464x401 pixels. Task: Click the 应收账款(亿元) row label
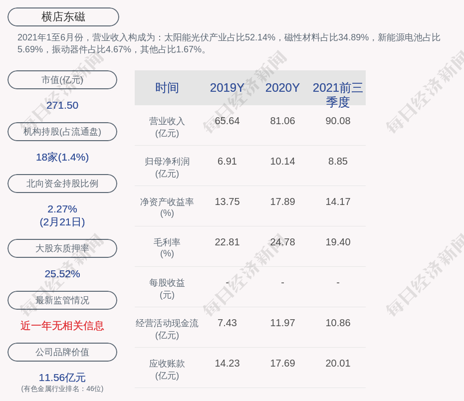167,370
